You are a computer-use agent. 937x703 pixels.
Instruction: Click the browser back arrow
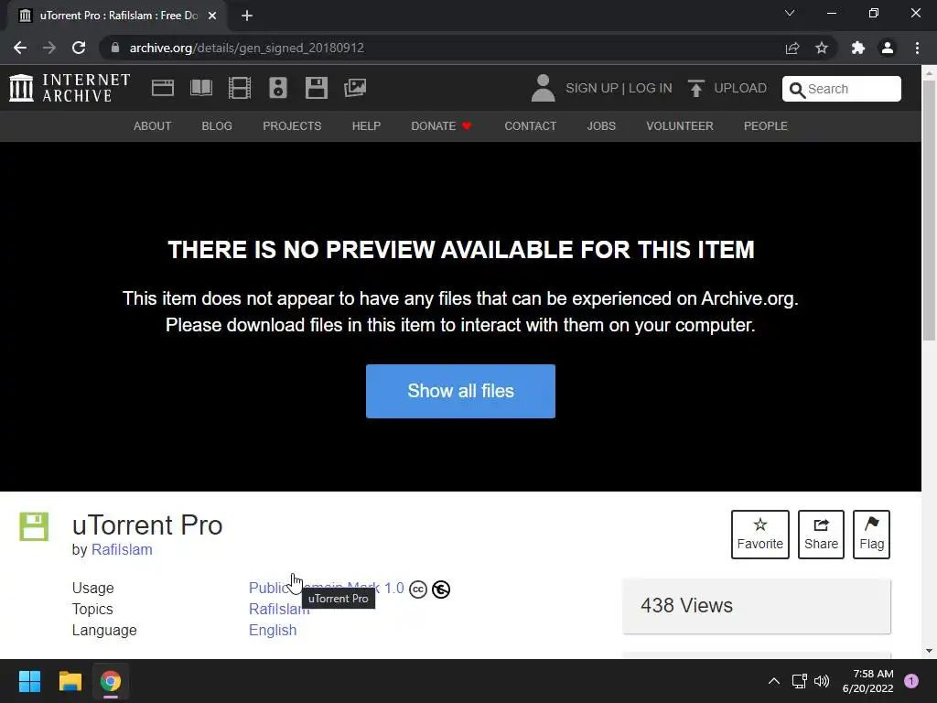click(20, 48)
